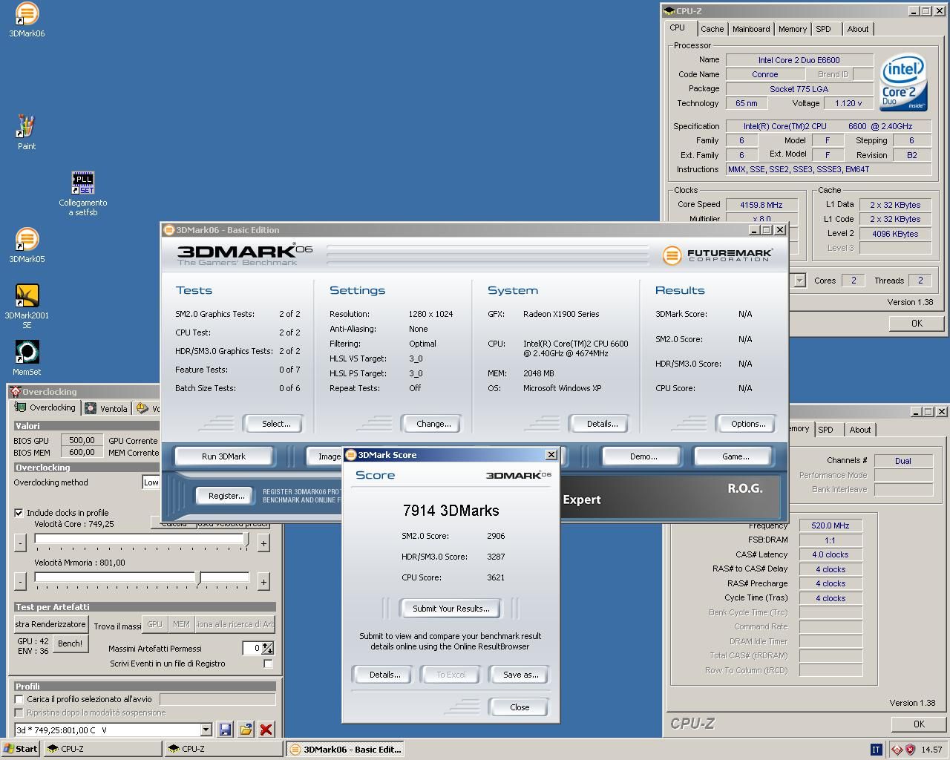The width and height of the screenshot is (950, 760).
Task: Switch to the Ventola tab
Action: tap(107, 408)
